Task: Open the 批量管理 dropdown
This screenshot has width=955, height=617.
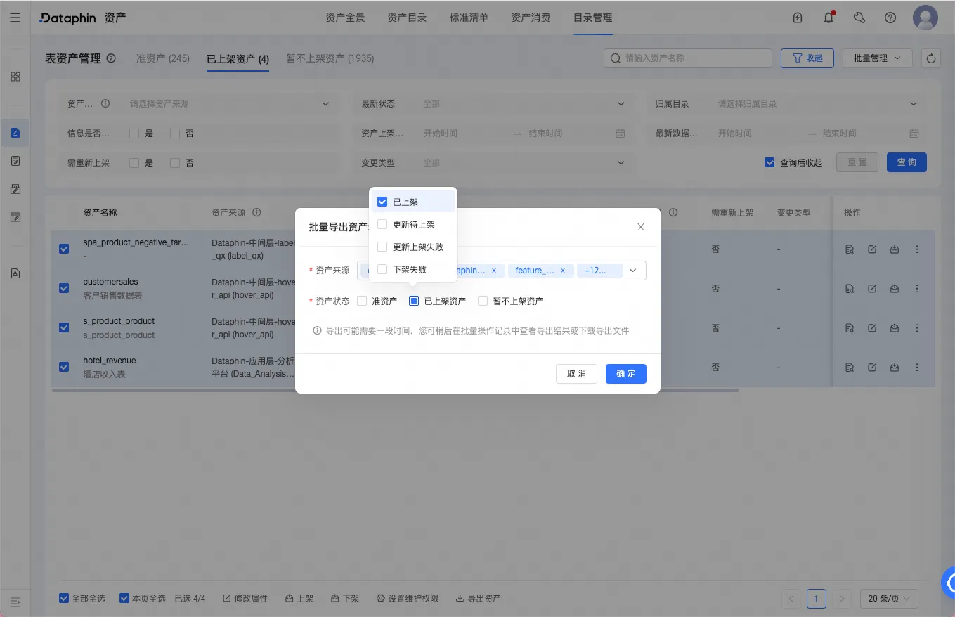Action: click(877, 58)
